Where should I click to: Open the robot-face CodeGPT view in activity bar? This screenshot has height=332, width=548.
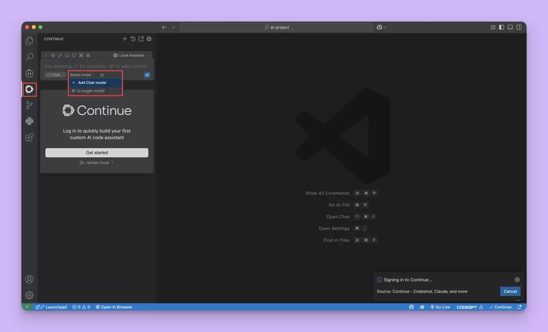point(29,73)
